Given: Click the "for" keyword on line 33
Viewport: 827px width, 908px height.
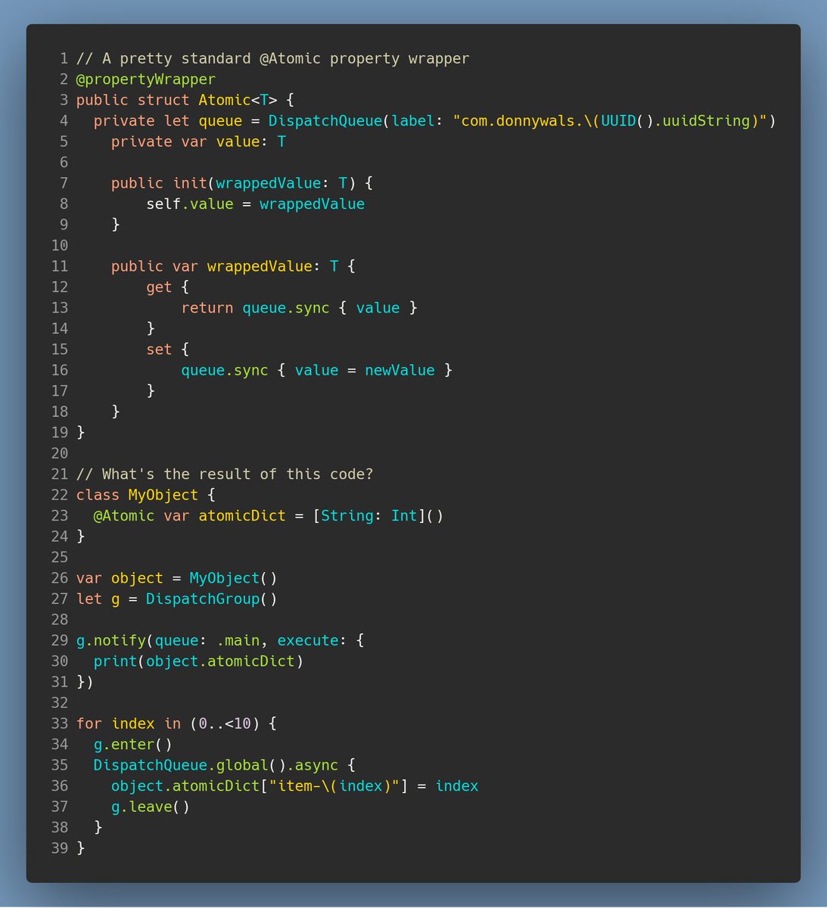Looking at the screenshot, I should click(x=89, y=724).
